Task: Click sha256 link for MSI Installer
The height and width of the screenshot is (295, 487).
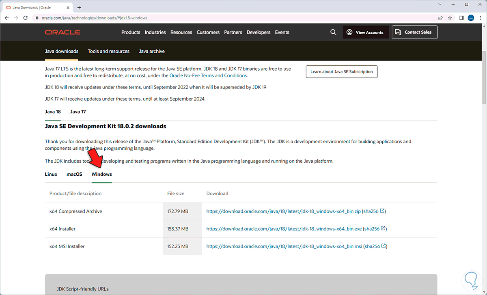Action: (x=373, y=246)
